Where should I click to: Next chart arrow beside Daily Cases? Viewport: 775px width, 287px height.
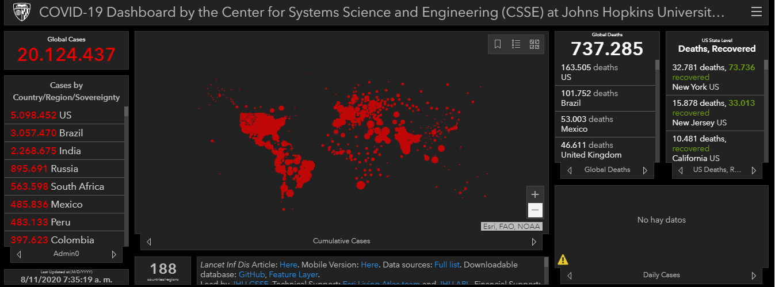754,275
